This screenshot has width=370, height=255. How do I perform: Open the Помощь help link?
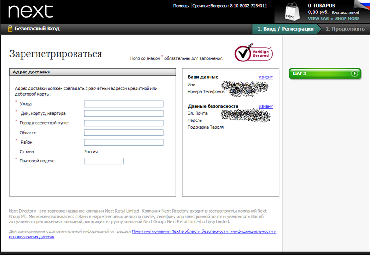pyautogui.click(x=181, y=6)
